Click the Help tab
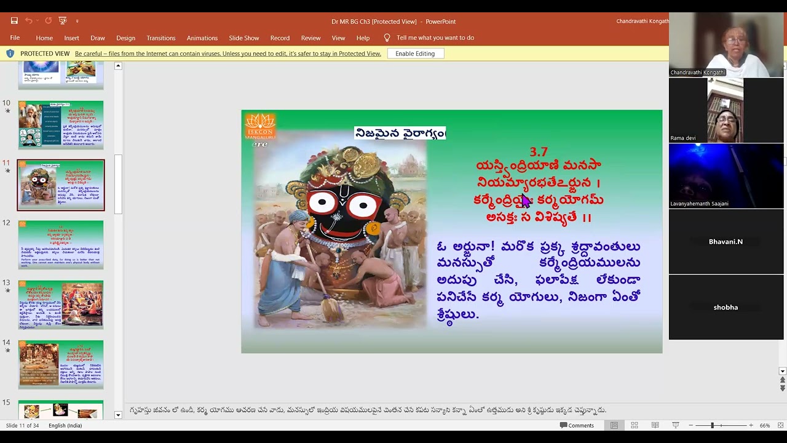Screen dimensions: 787x443 [x=363, y=38]
